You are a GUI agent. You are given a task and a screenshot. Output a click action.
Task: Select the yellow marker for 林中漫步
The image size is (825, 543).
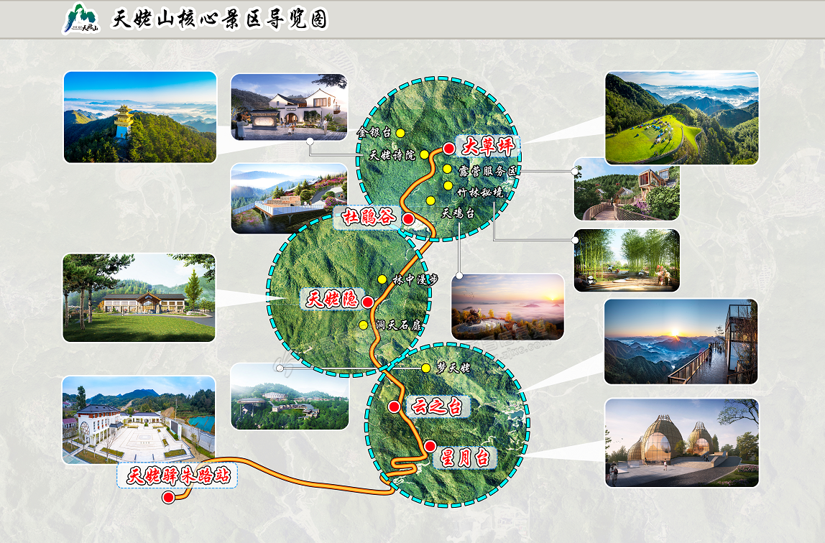click(382, 279)
